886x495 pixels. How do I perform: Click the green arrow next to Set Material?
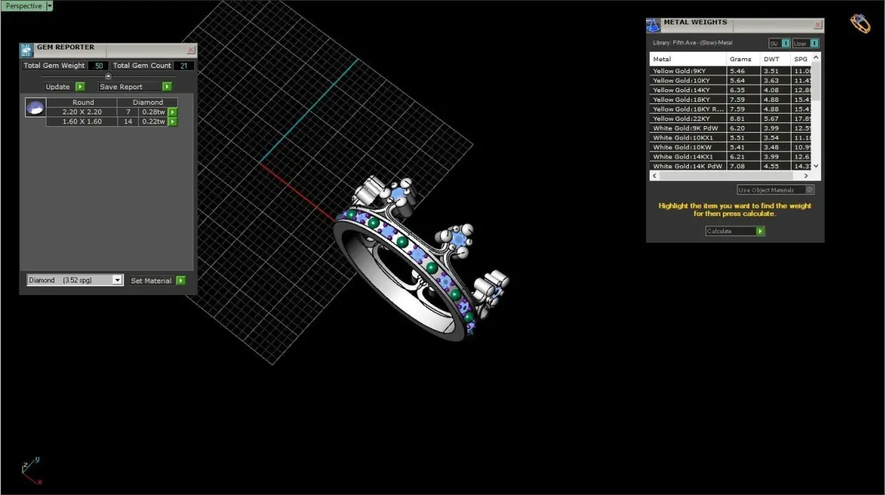pyautogui.click(x=181, y=280)
